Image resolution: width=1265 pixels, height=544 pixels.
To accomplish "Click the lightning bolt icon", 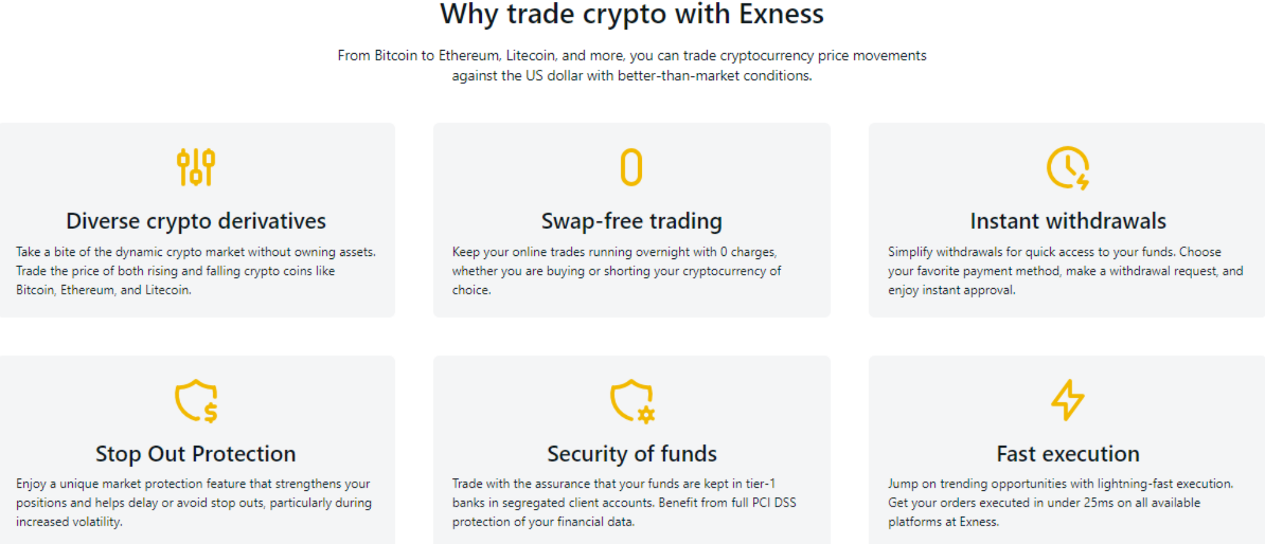I will 1067,400.
